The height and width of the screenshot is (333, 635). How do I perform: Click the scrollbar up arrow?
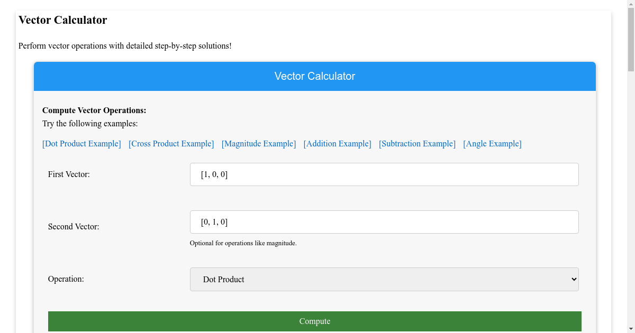tap(631, 4)
